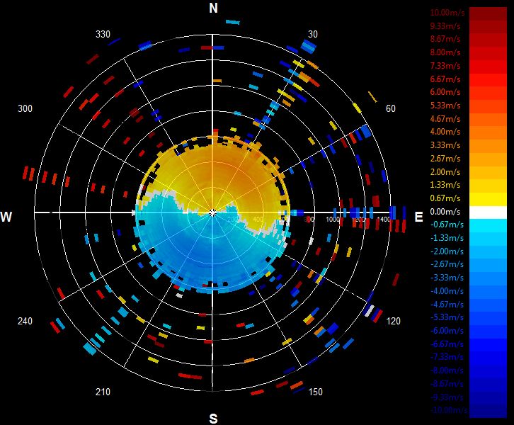Click the -9.33m/s legend label

[x=447, y=397]
